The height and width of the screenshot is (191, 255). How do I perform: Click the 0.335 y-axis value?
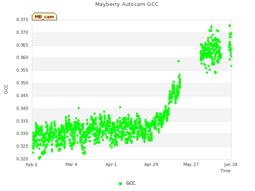22,121
